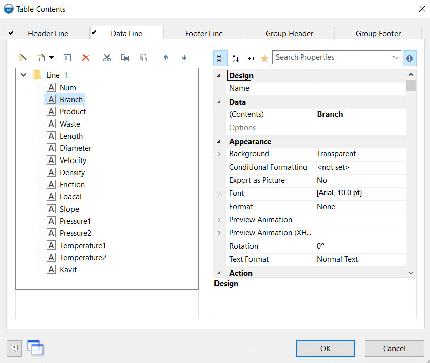Image resolution: width=430 pixels, height=363 pixels.
Task: Toggle the Data Line checkmark
Action: [94, 33]
